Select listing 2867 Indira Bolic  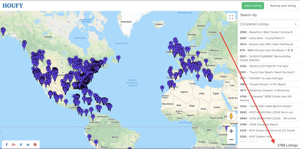269,38
